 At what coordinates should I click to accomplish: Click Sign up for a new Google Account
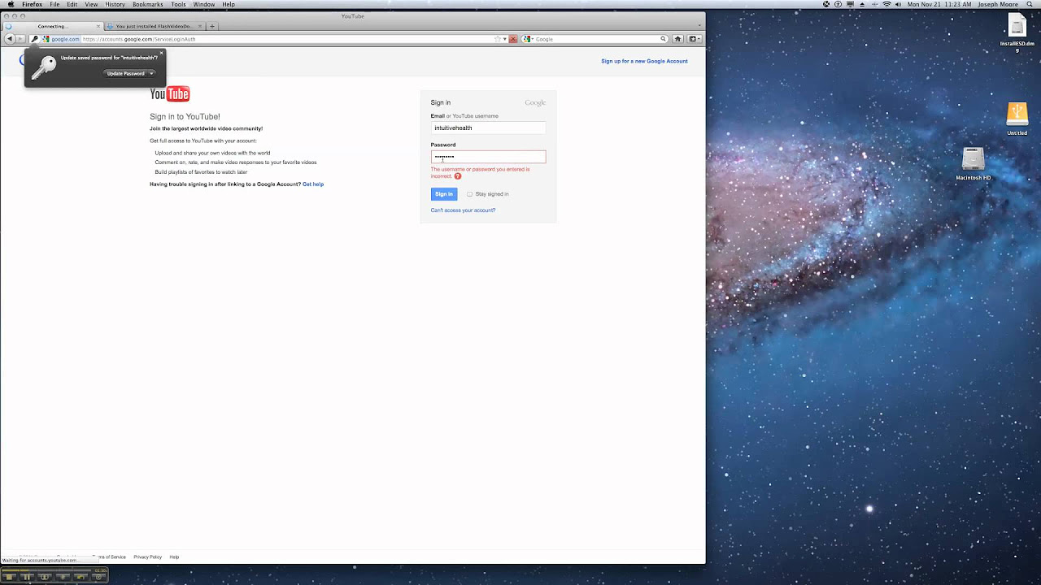point(644,61)
